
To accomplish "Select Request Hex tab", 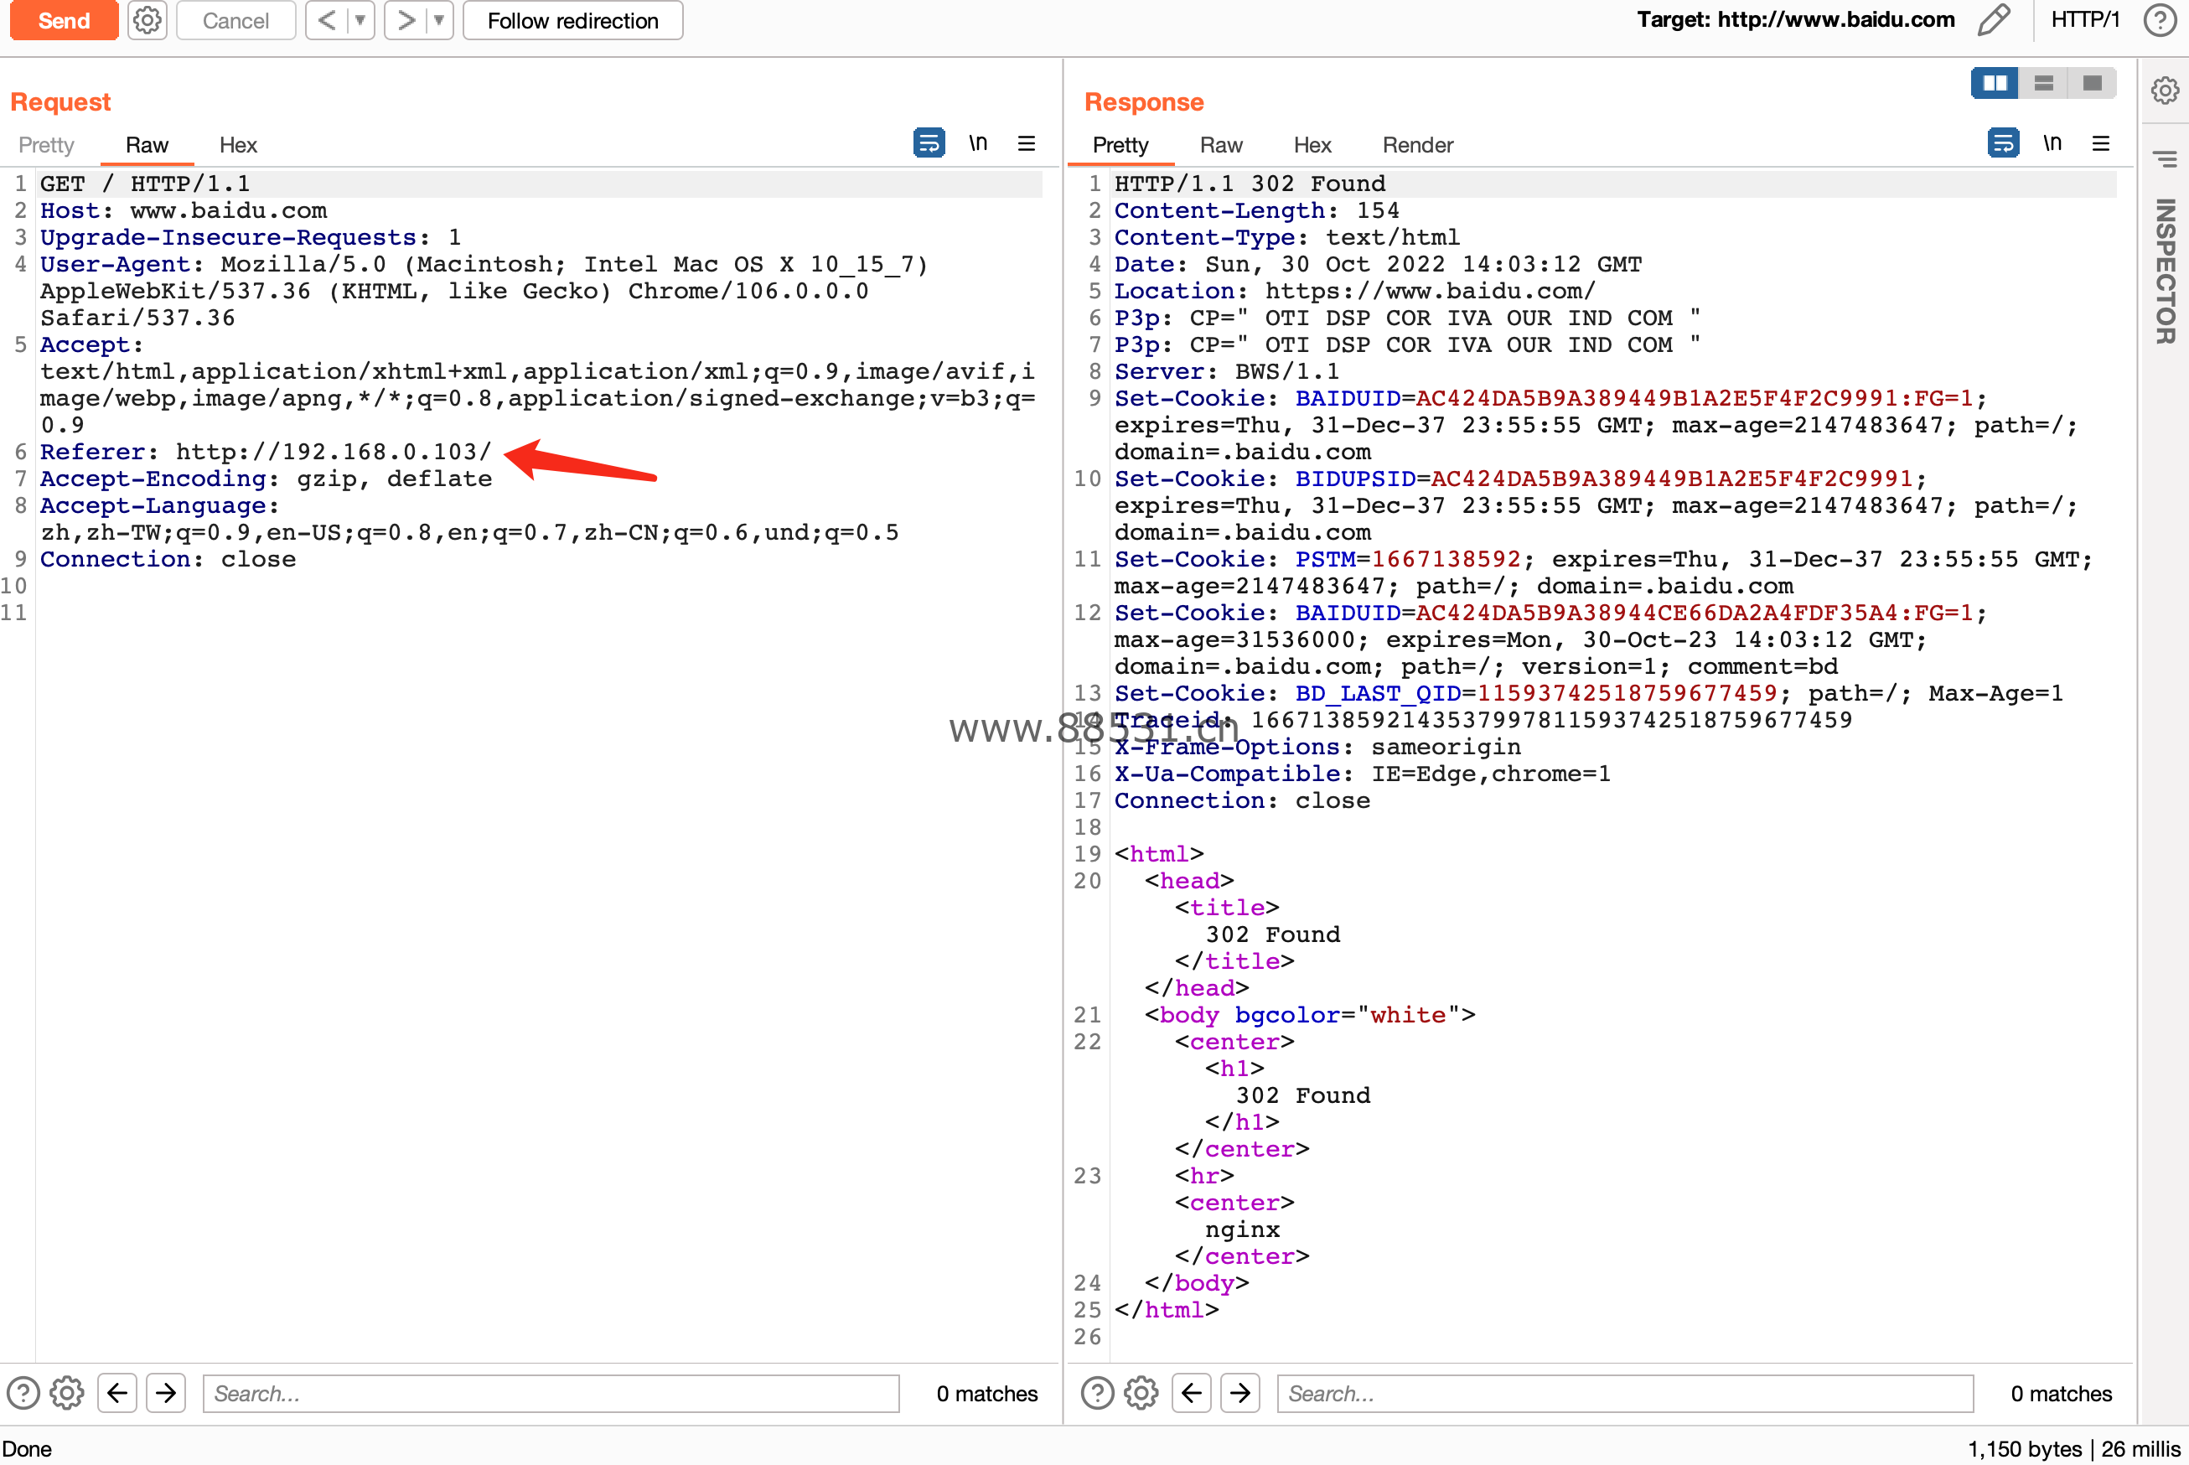I will pyautogui.click(x=238, y=145).
